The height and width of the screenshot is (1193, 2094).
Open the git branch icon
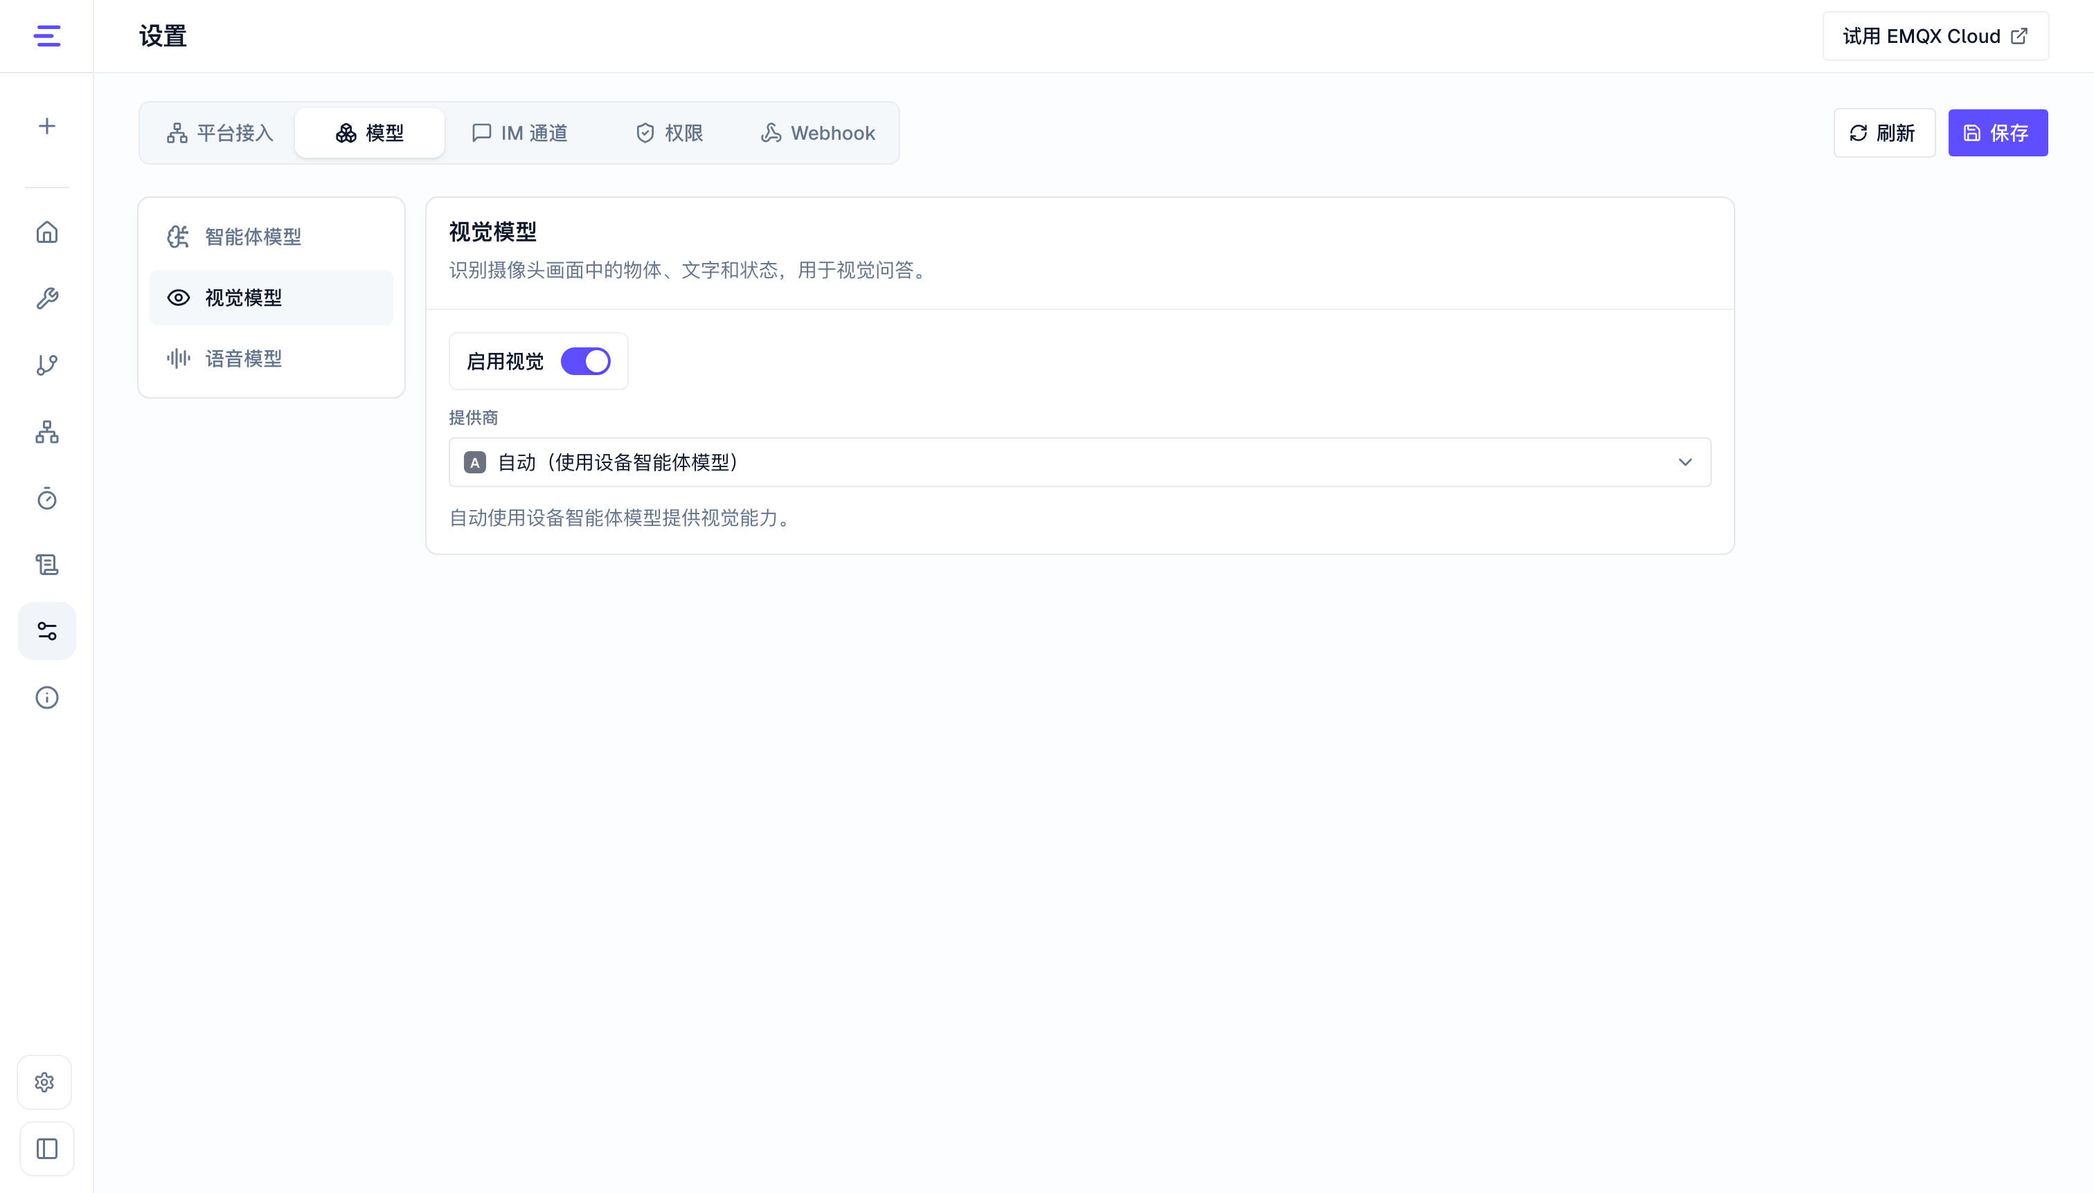click(46, 365)
